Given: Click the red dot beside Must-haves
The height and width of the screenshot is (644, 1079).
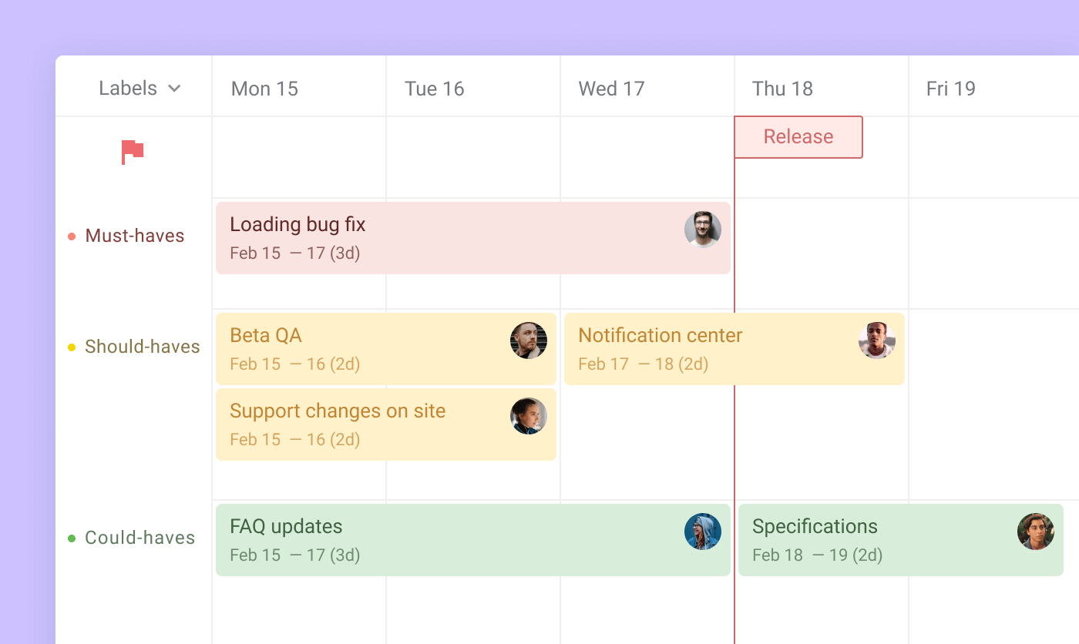Looking at the screenshot, I should (x=72, y=236).
